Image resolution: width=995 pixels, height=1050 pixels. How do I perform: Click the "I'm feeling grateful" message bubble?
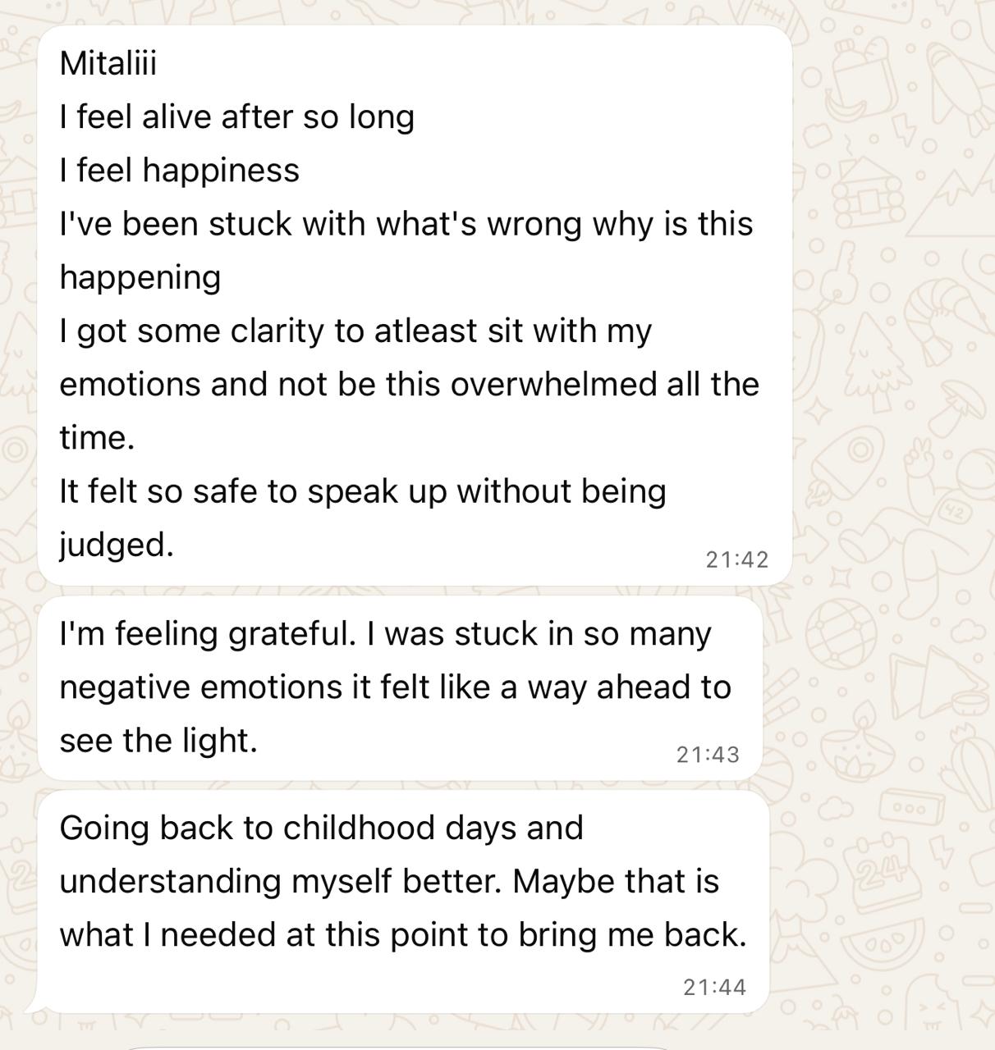click(399, 687)
